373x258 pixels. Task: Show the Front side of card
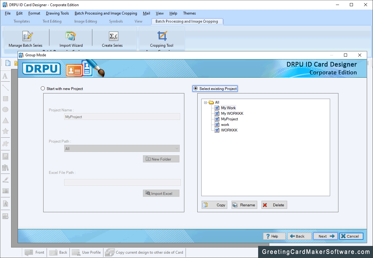(x=35, y=252)
